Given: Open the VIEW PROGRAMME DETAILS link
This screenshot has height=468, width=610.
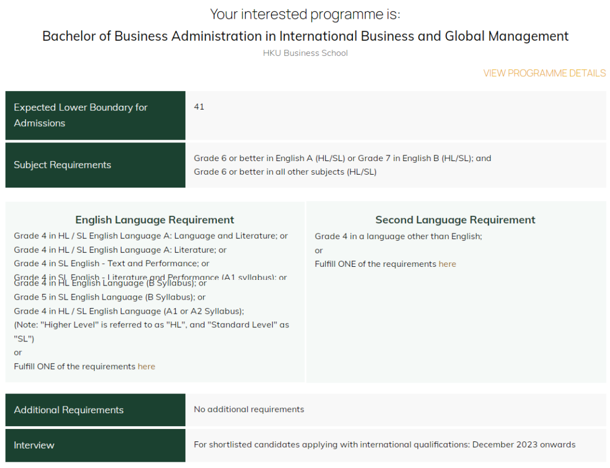Looking at the screenshot, I should click(544, 73).
